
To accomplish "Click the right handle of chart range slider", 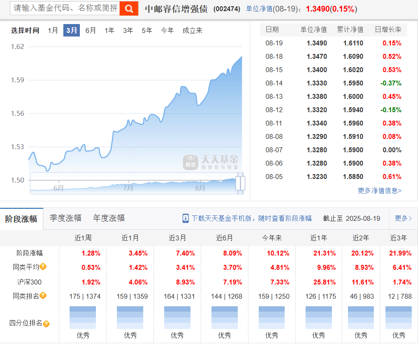I will click(243, 183).
